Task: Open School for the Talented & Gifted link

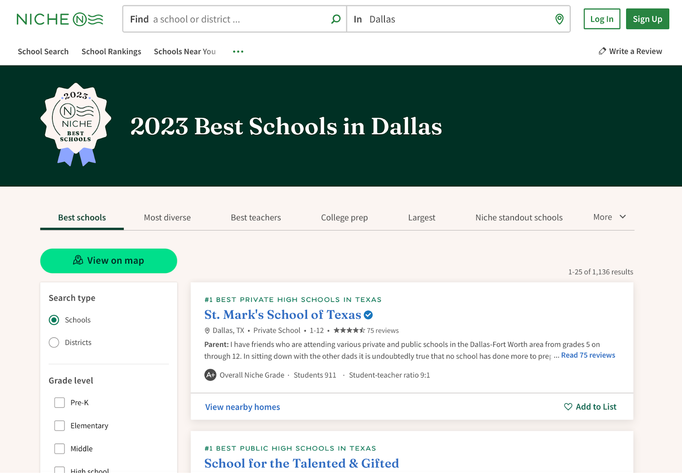Action: click(302, 463)
